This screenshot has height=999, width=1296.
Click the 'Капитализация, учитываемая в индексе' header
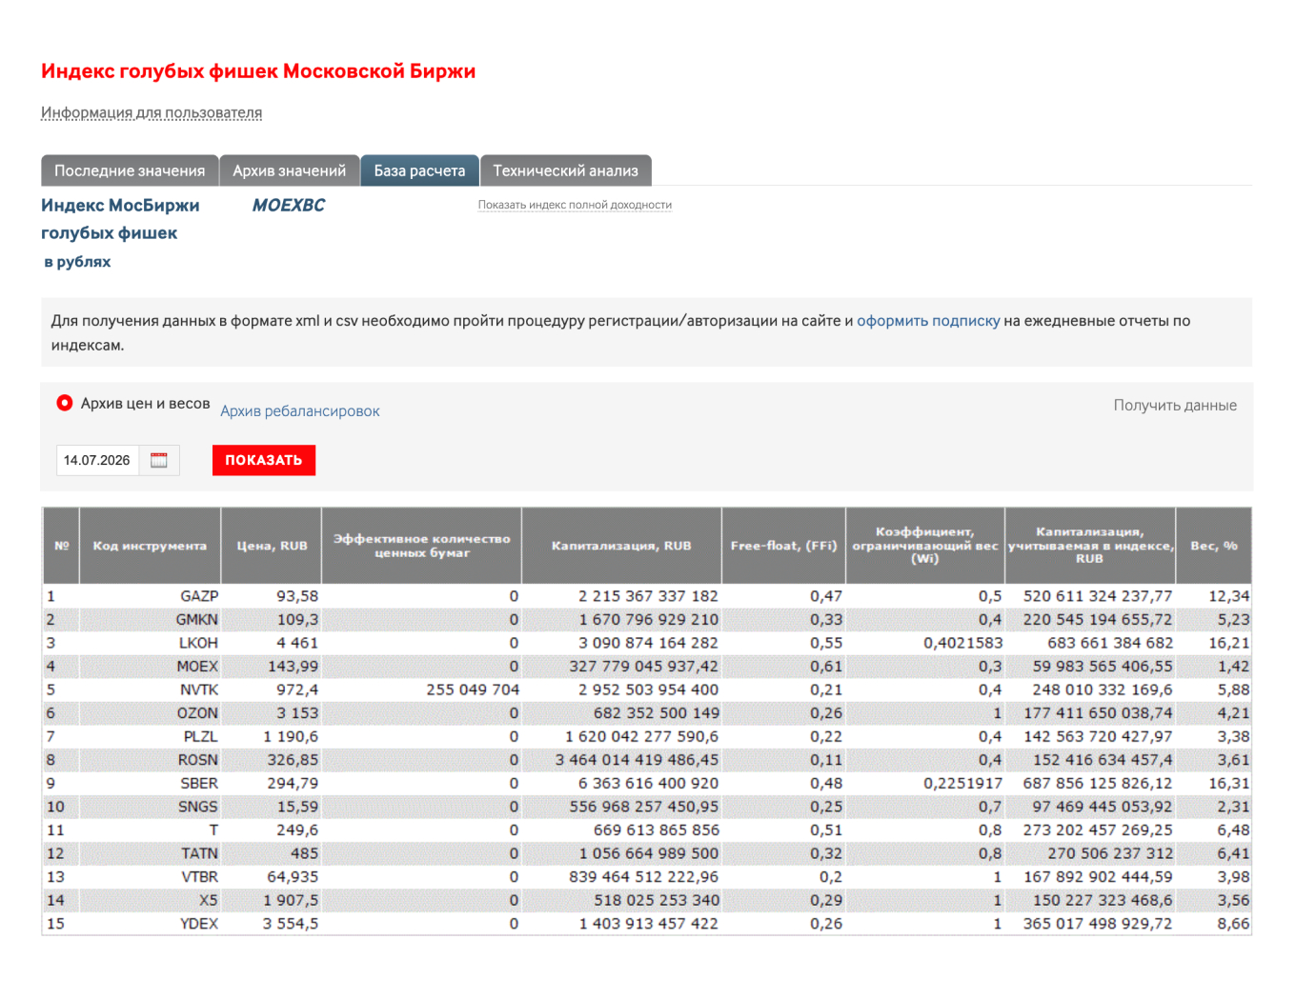pos(1090,546)
